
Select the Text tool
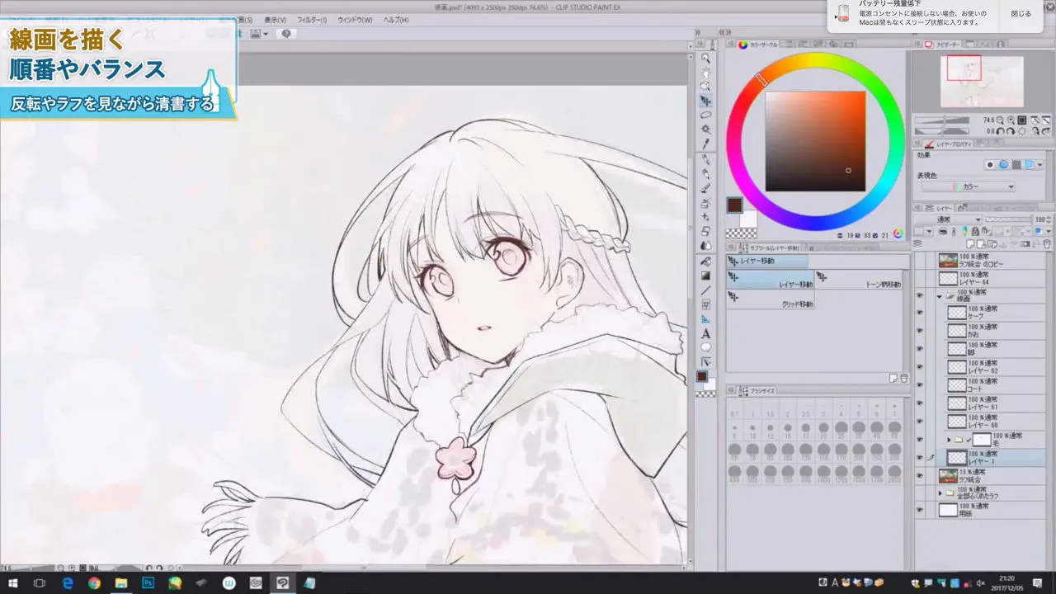click(x=705, y=333)
